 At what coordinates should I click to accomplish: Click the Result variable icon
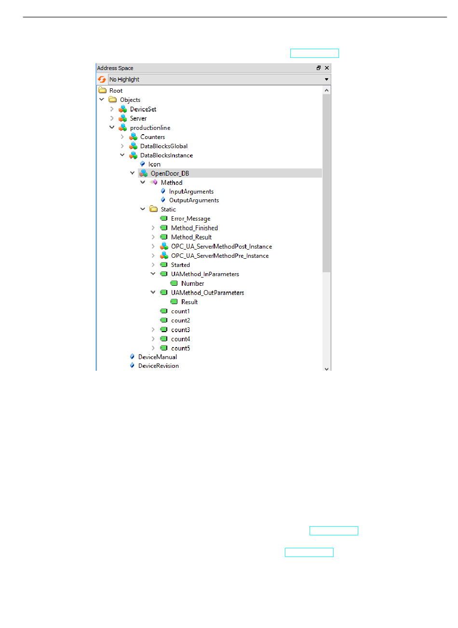pos(174,302)
